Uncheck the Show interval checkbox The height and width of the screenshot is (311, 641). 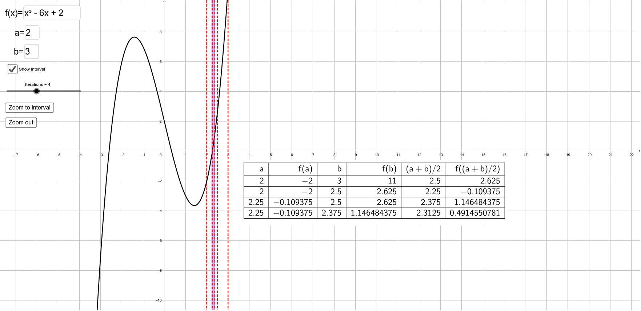[13, 69]
